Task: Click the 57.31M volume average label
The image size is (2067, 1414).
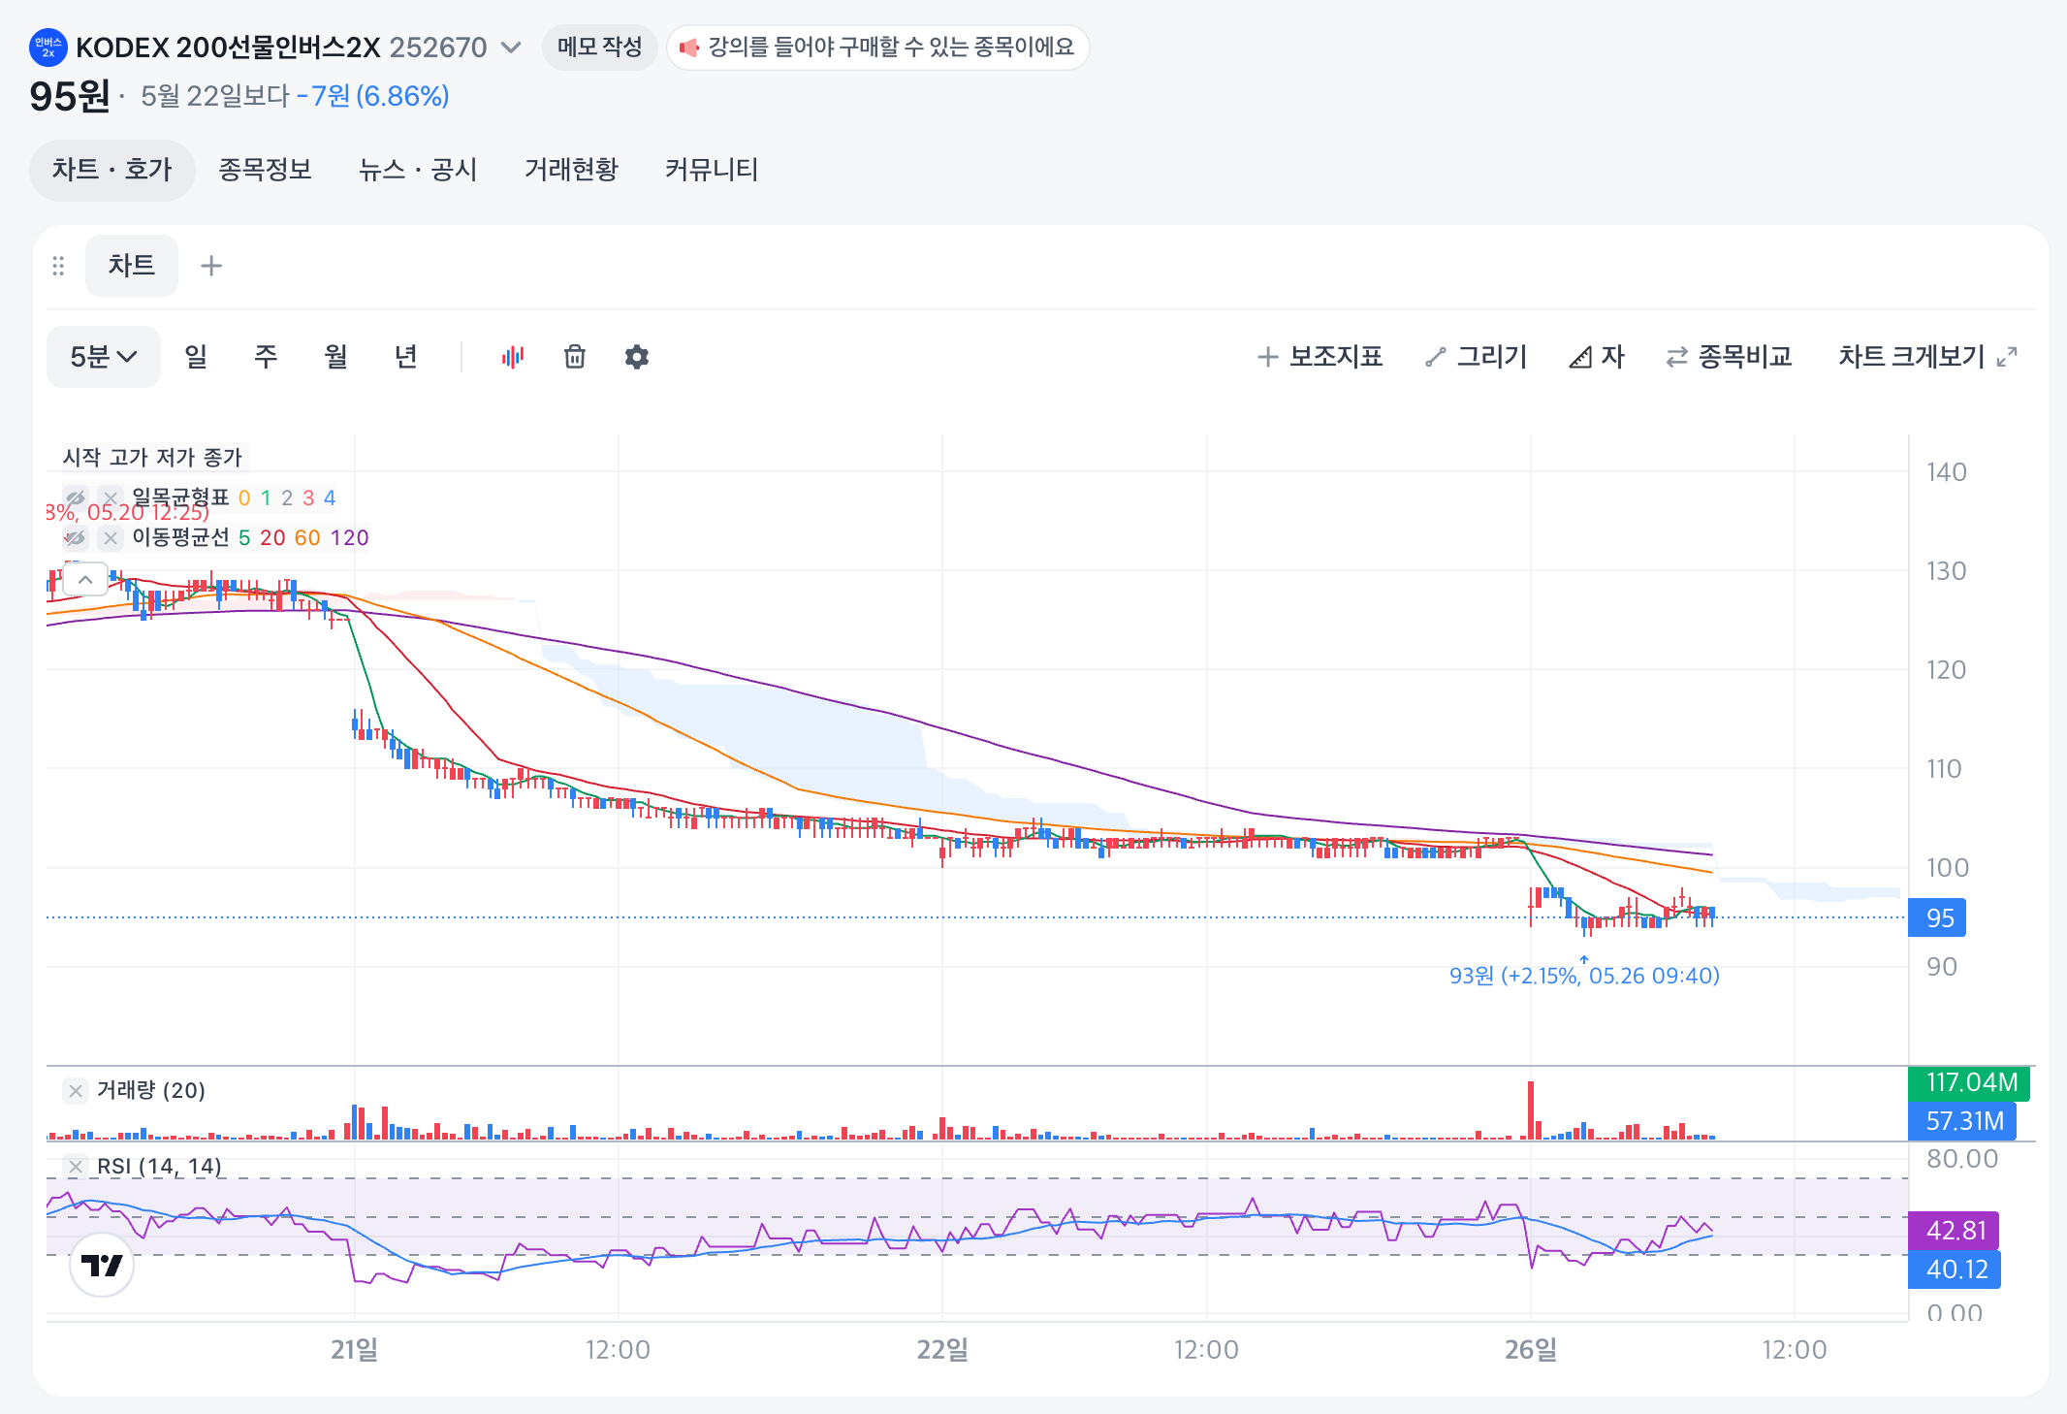Action: click(x=1963, y=1120)
